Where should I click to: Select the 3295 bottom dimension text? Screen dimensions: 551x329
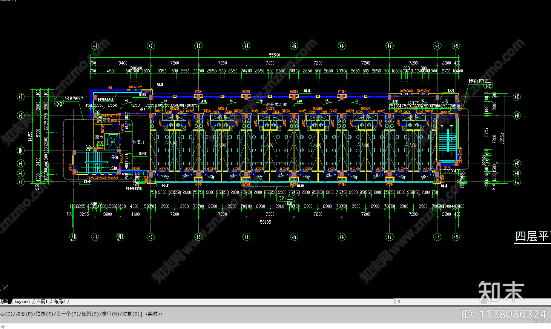point(84,214)
